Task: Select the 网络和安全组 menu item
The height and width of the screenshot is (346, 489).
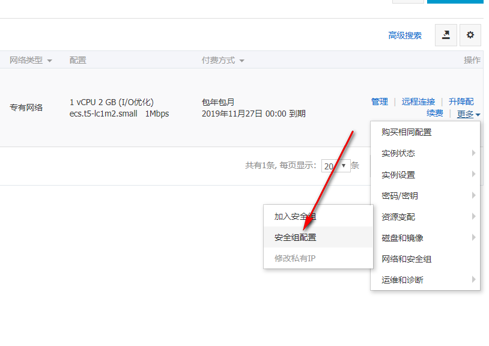Action: pos(425,259)
